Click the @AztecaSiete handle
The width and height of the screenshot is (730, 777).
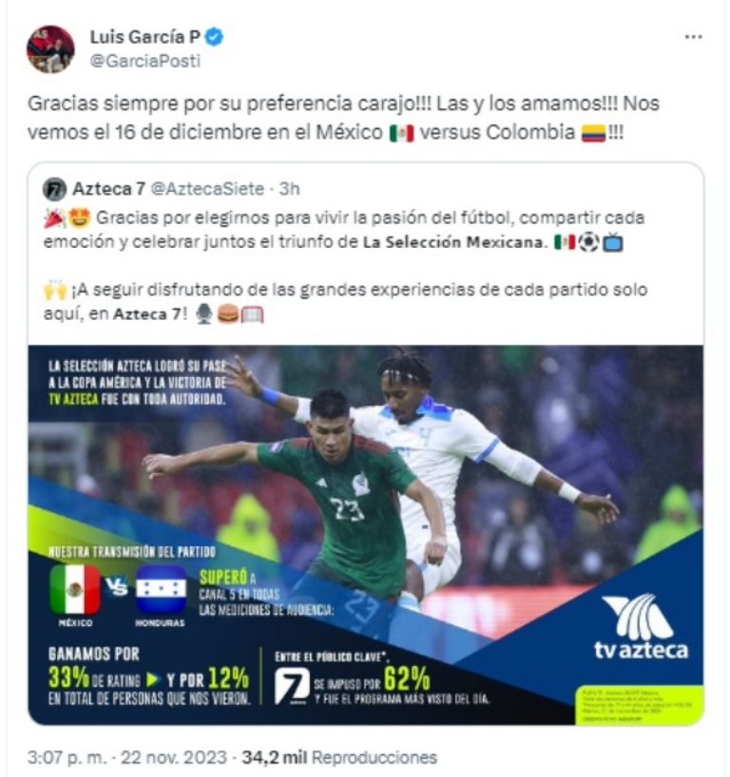point(207,189)
